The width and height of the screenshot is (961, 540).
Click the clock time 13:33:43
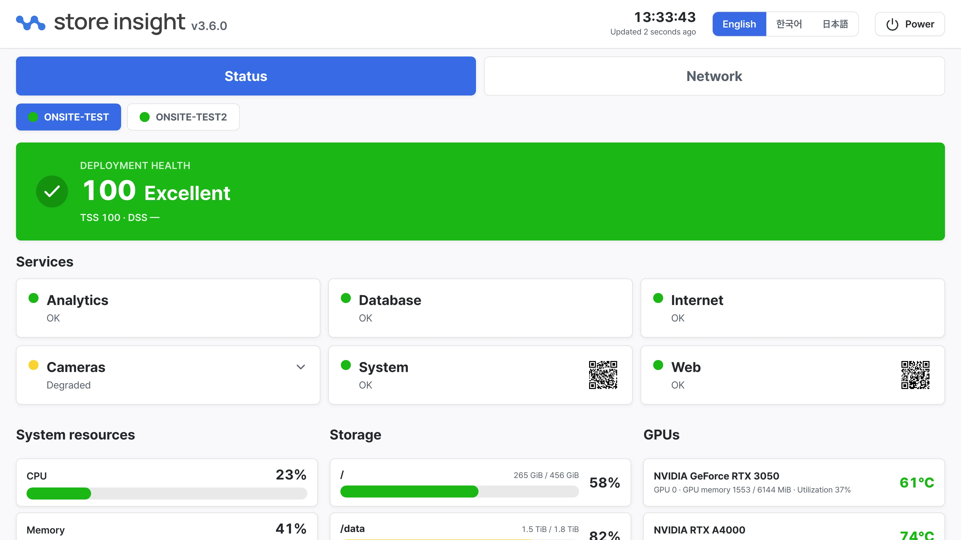coord(665,17)
